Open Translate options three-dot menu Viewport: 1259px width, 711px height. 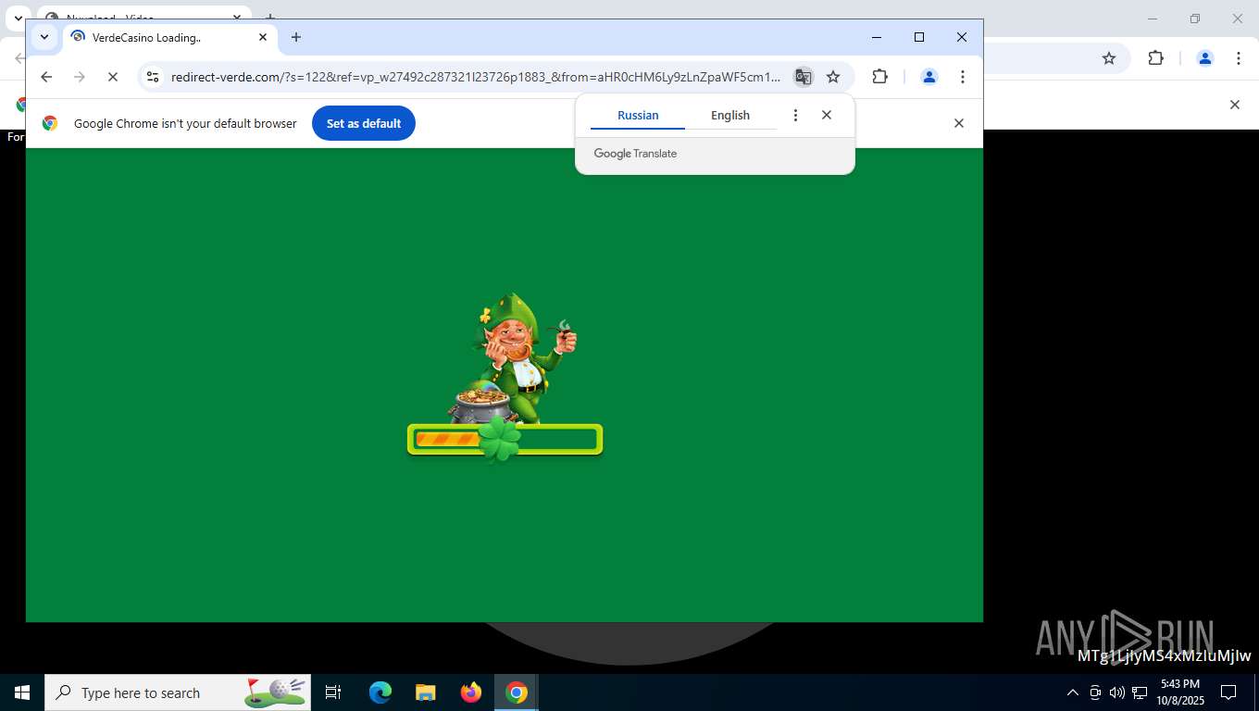pos(795,116)
